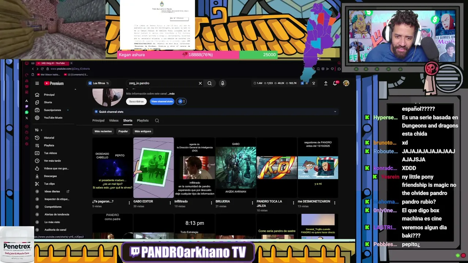468x263 pixels.
Task: Open options menu for BRUJERIA short
Action: tap(252, 203)
